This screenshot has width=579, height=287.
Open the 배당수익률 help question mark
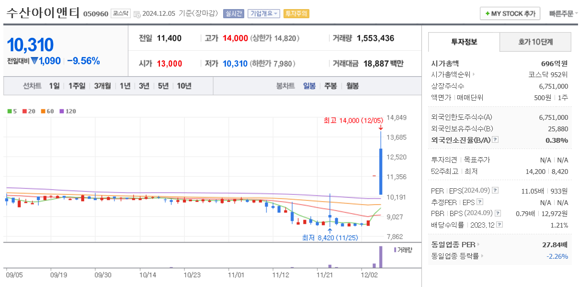[x=500, y=225]
